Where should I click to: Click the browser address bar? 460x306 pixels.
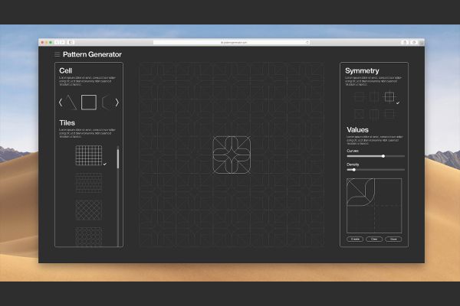(232, 43)
